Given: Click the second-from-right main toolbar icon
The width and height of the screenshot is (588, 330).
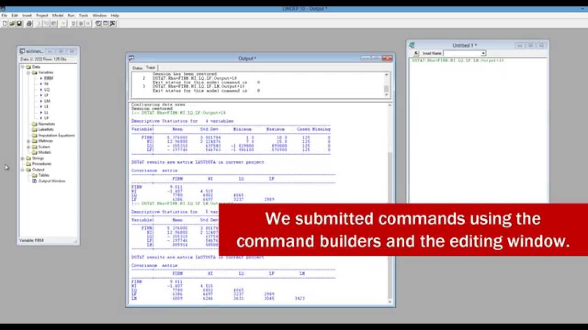Looking at the screenshot, I should (x=105, y=23).
